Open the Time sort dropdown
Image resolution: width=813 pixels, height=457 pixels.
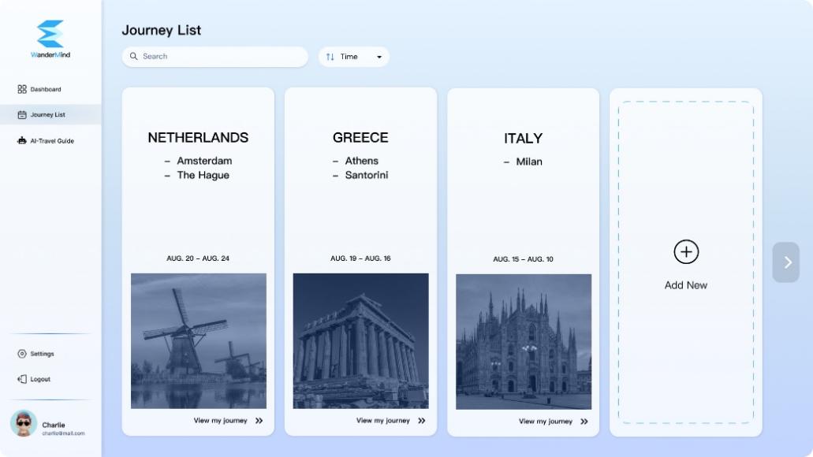[x=353, y=57]
